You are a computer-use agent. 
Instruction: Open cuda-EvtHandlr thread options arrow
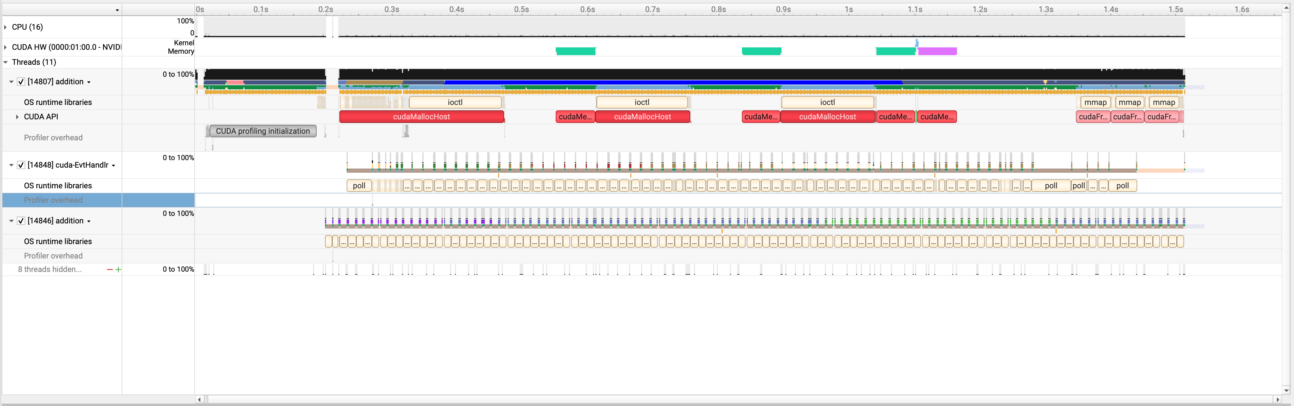(114, 166)
